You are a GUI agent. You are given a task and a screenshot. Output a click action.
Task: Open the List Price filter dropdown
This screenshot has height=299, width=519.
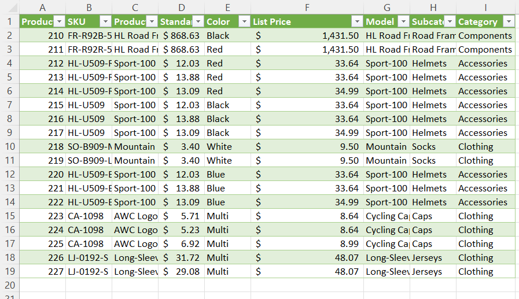click(x=357, y=22)
